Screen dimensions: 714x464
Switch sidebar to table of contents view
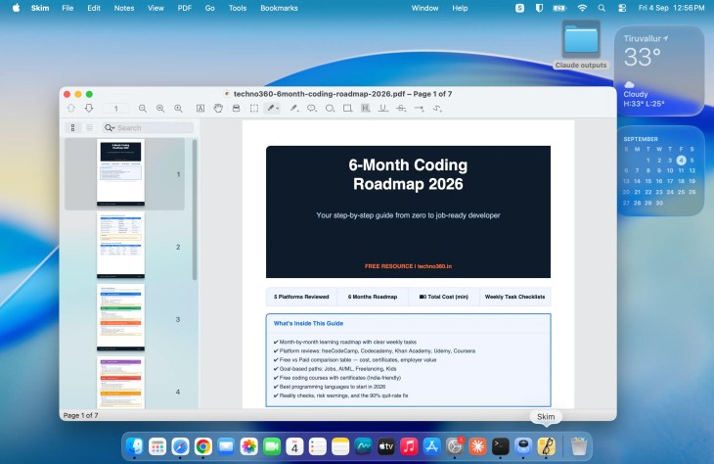click(89, 128)
